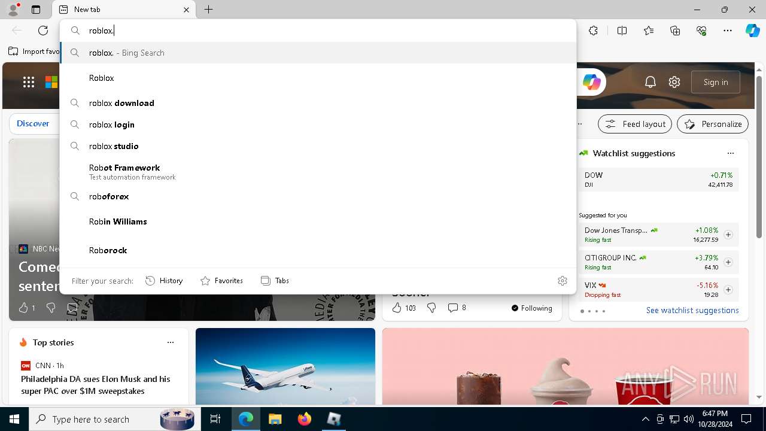Click the taskbar search box
The height and width of the screenshot is (431, 766).
point(114,419)
